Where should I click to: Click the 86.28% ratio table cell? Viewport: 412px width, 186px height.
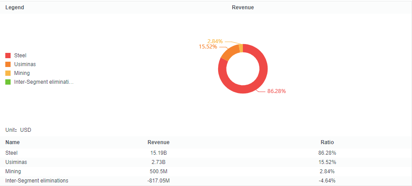pyautogui.click(x=327, y=153)
